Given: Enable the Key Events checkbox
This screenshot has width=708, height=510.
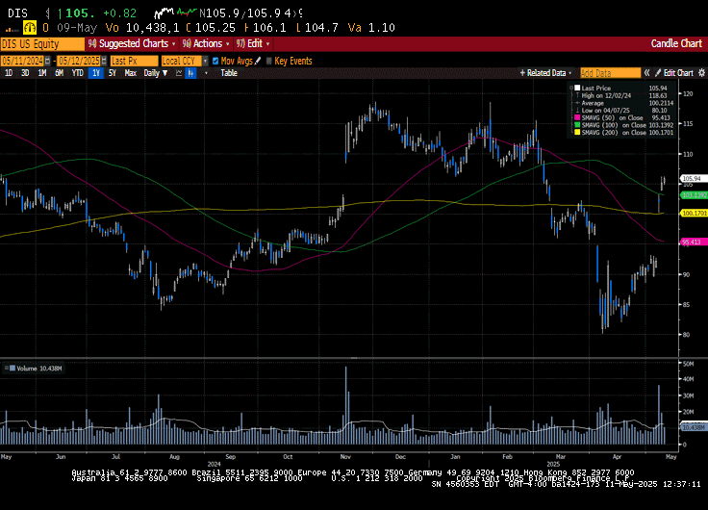Looking at the screenshot, I should (269, 60).
